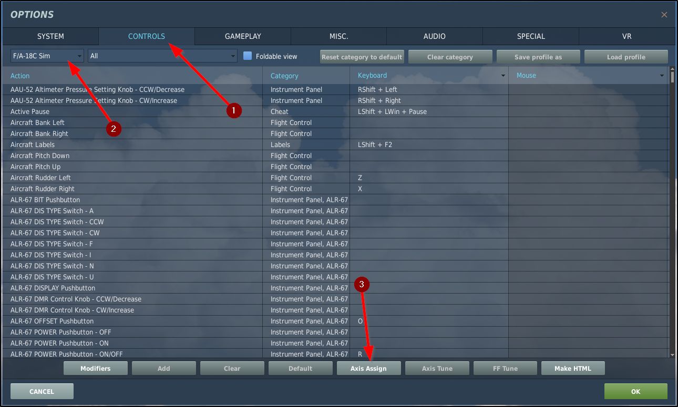
Task: Switch to the SYSTEM tab
Action: coord(50,36)
